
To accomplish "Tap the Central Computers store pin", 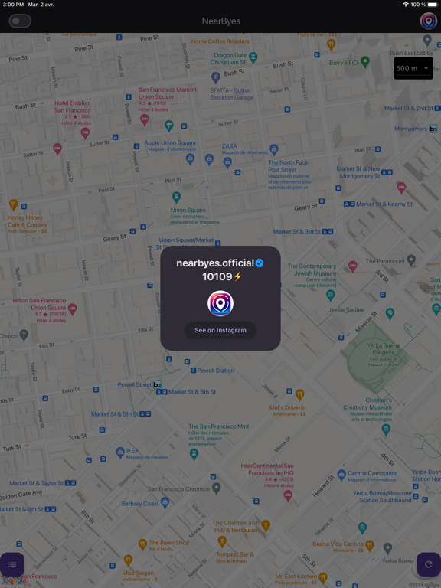I will tap(341, 475).
